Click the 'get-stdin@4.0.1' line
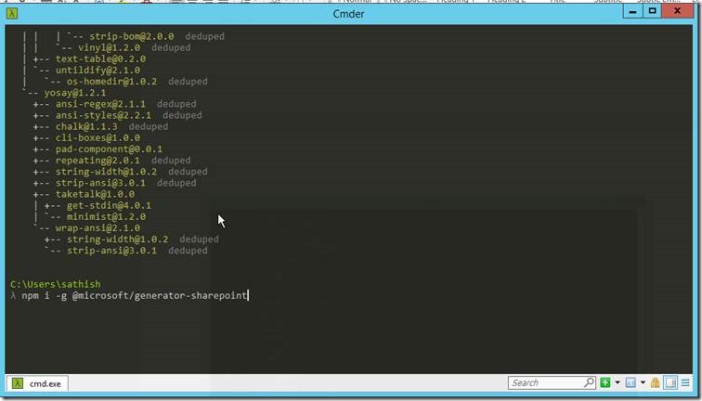The height and width of the screenshot is (401, 702). click(109, 205)
